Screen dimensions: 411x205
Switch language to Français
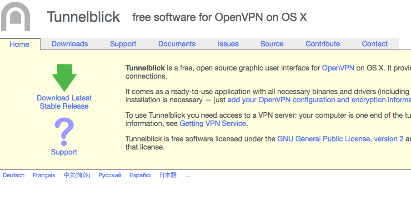point(44,175)
